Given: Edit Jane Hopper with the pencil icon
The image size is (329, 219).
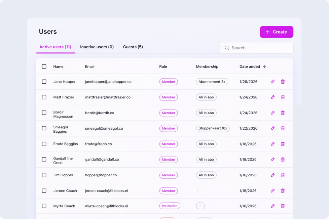Looking at the screenshot, I should 272,82.
